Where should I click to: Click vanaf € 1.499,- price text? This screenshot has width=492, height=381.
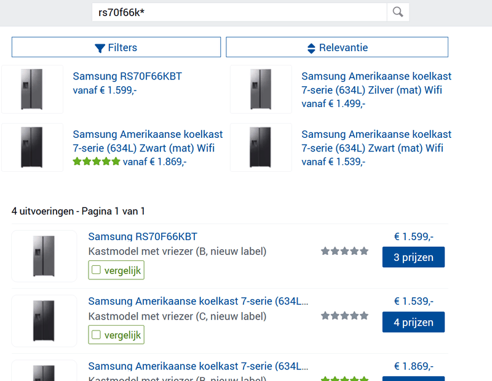pyautogui.click(x=333, y=104)
